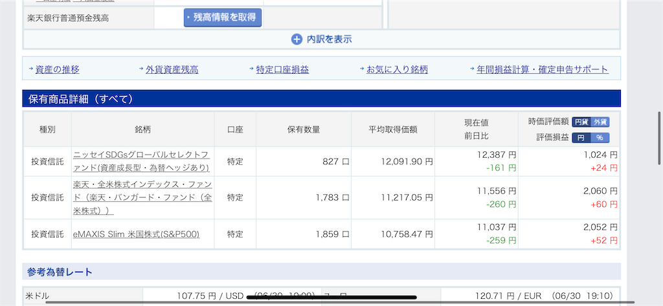
Task: Select -260 円 daily change
Action: tap(501, 204)
